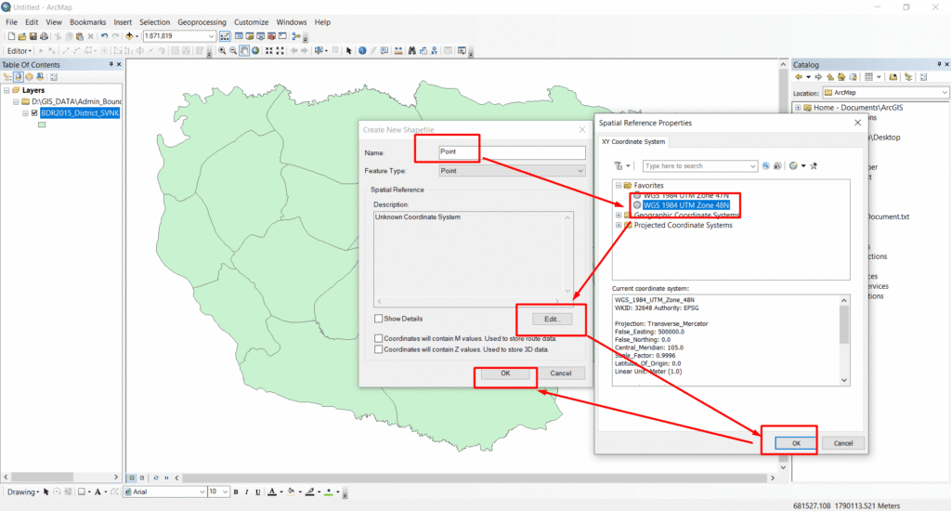Click Cancel in Spatial Reference Properties
The image size is (951, 511).
(843, 443)
